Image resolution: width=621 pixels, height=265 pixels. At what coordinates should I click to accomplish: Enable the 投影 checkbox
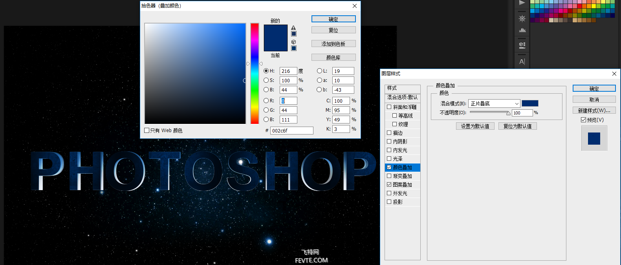(x=389, y=202)
